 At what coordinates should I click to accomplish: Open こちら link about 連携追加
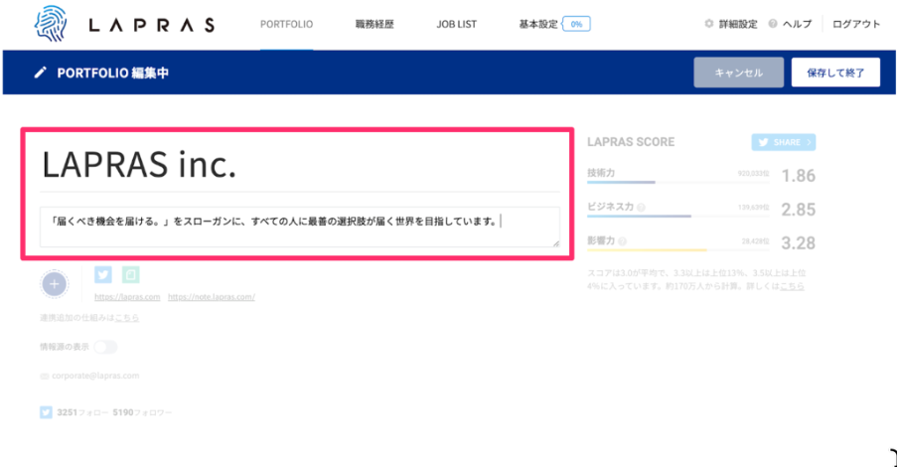point(127,317)
